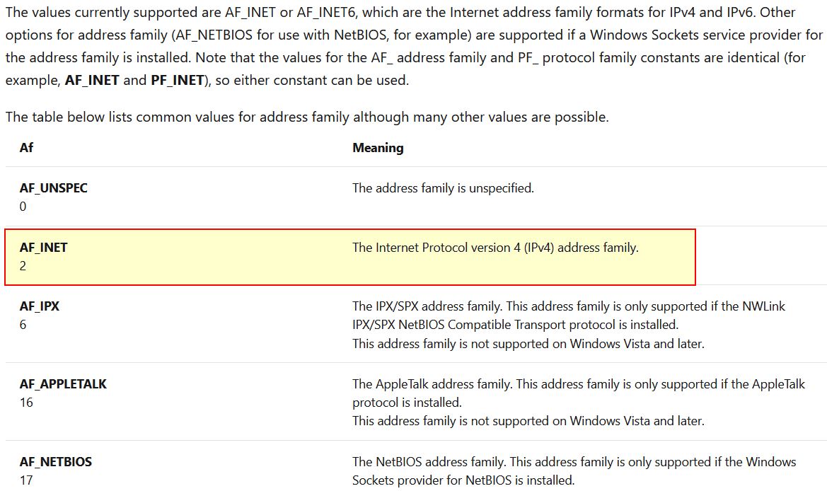This screenshot has height=491, width=827.
Task: Click the value 16 under AF_APPLETALK
Action: (26, 403)
